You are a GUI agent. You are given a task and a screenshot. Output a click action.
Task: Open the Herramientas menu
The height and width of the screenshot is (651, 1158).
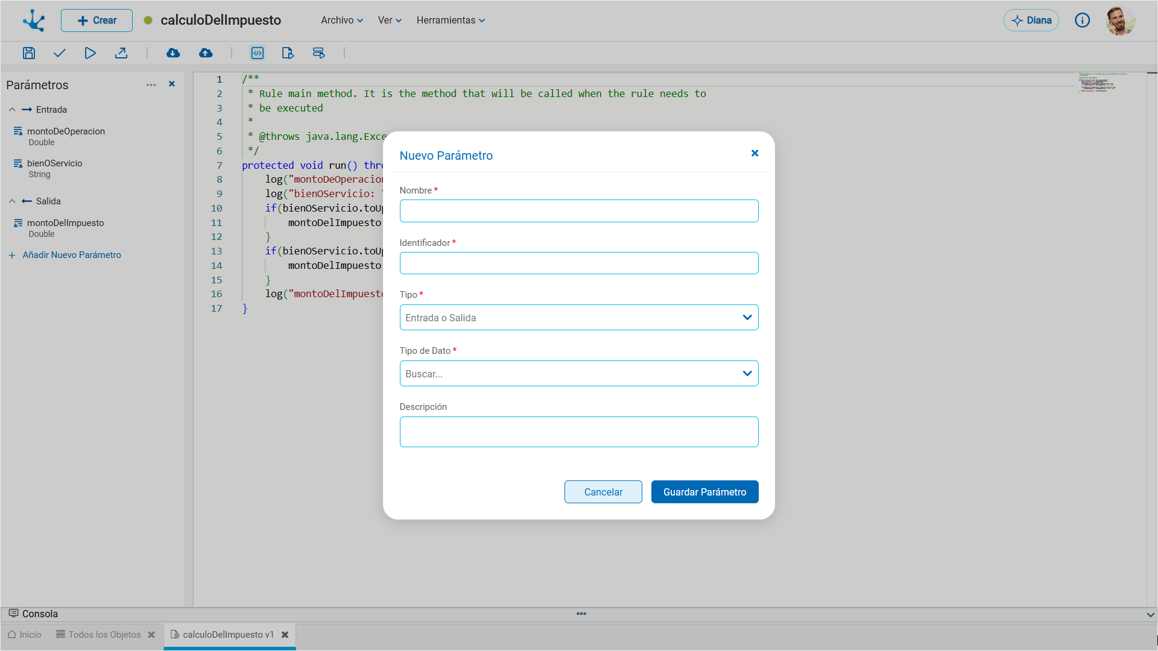(x=451, y=20)
